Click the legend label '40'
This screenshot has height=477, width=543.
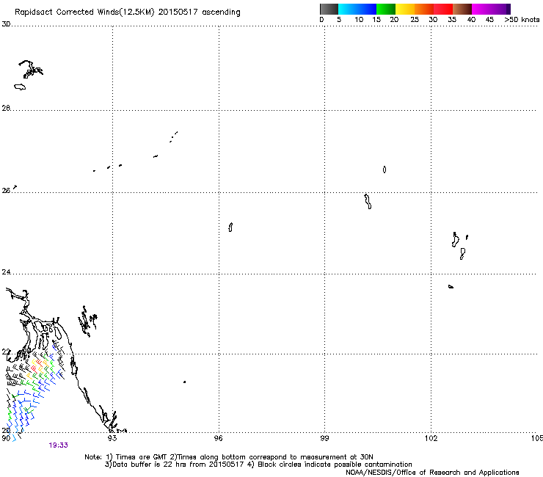pos(471,20)
